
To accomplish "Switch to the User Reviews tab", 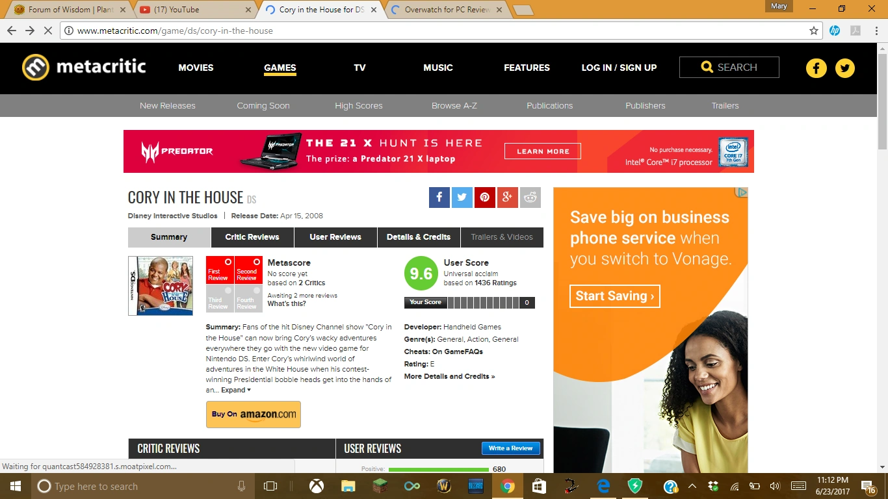I will 335,237.
